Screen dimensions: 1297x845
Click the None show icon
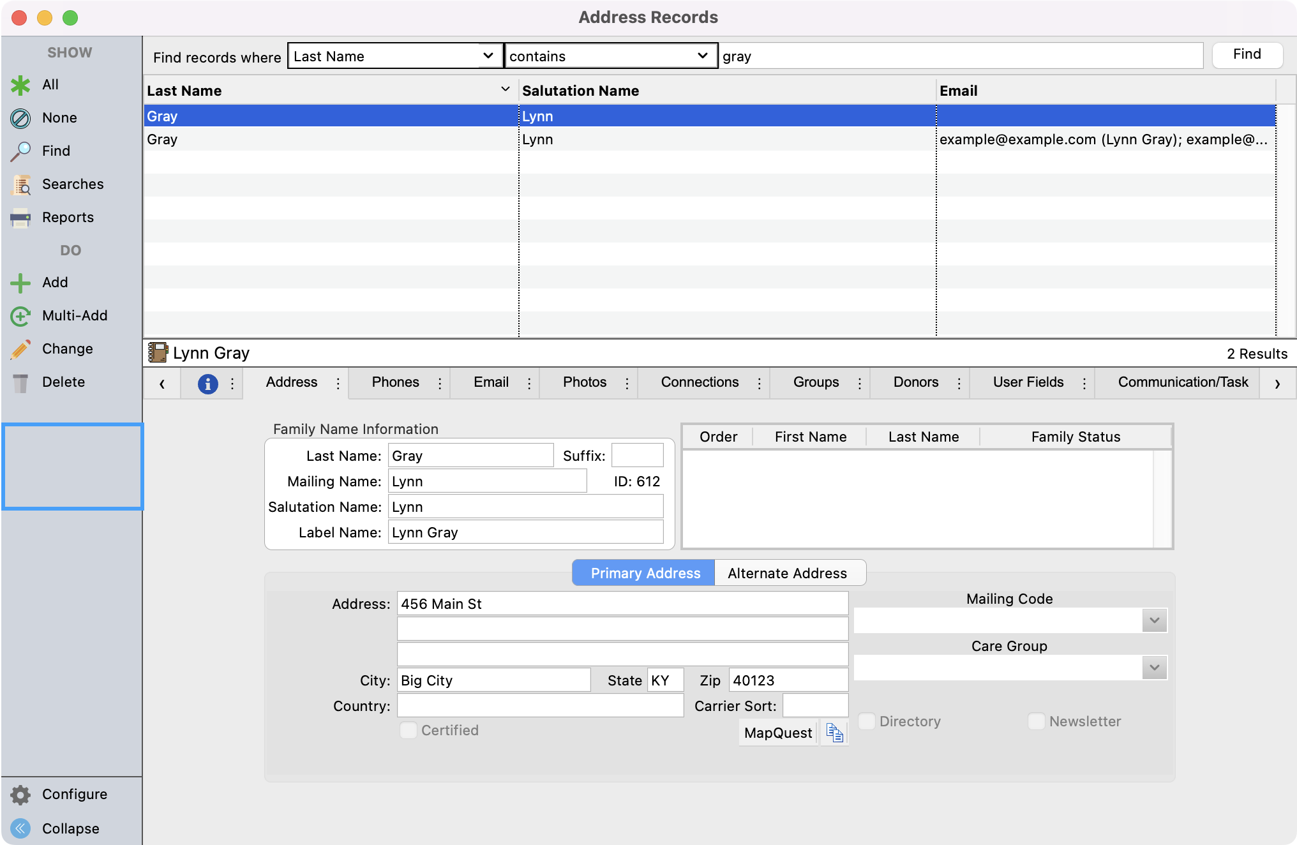click(x=20, y=118)
